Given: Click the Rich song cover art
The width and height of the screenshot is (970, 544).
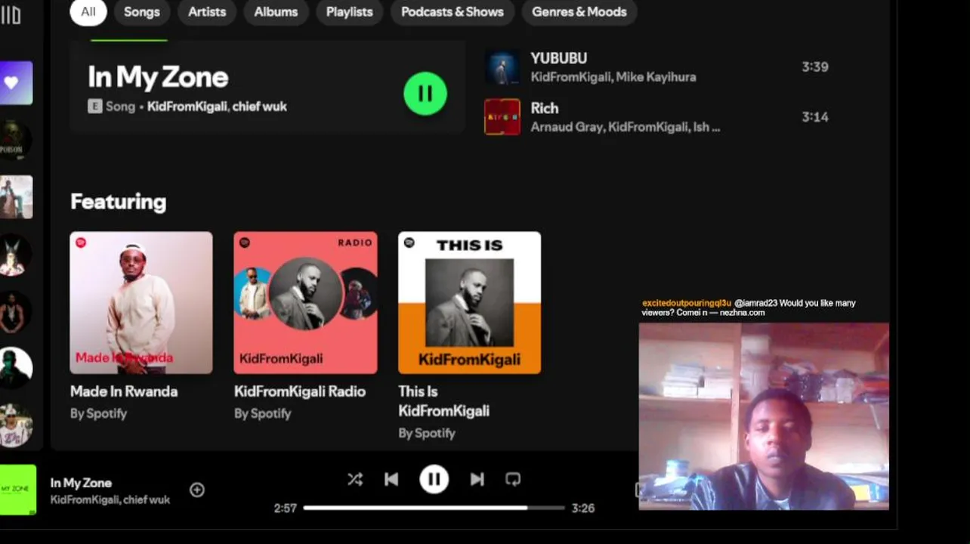Looking at the screenshot, I should 502,117.
